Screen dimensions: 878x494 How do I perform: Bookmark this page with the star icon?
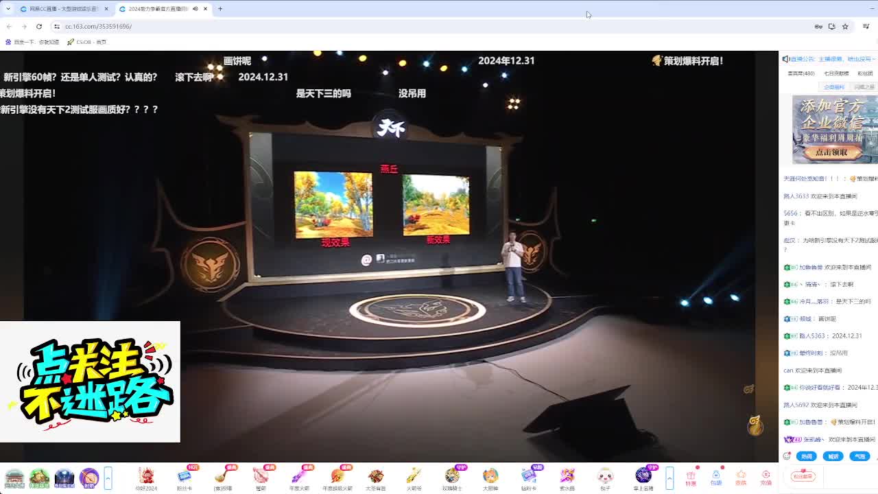(845, 26)
